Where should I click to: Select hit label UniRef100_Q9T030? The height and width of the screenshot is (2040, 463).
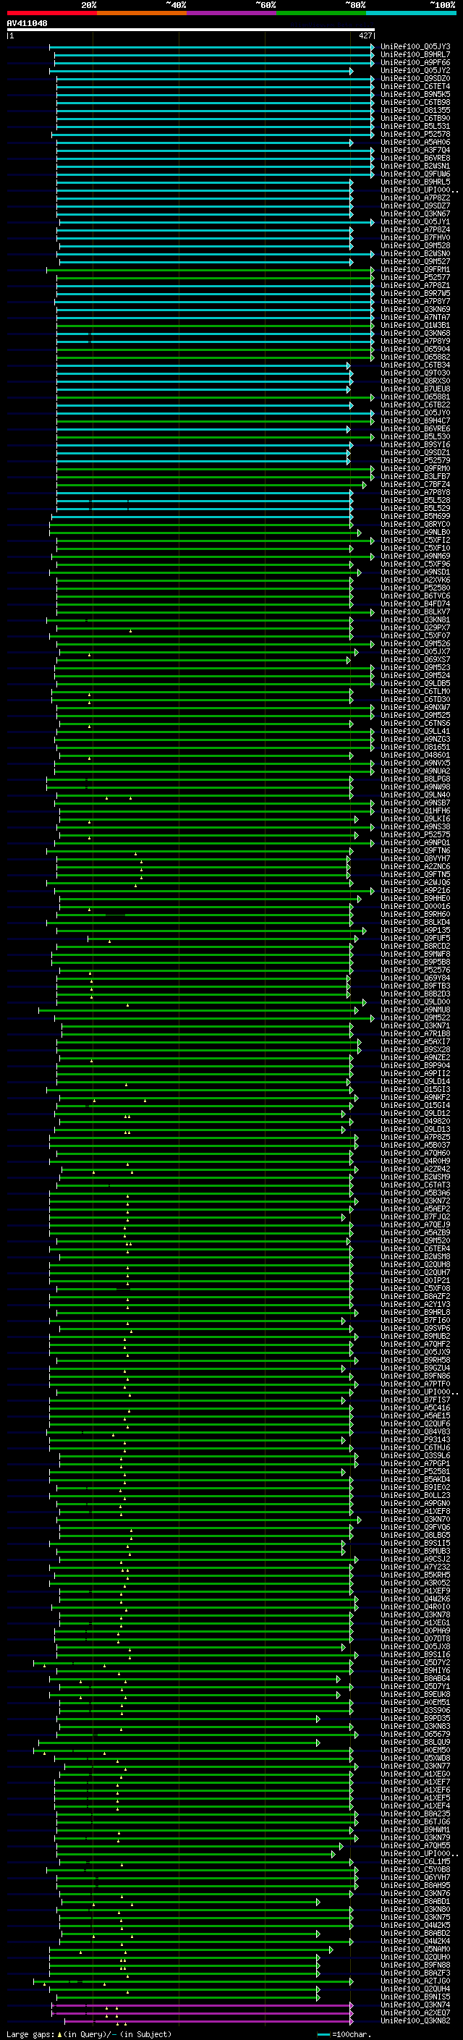415,373
